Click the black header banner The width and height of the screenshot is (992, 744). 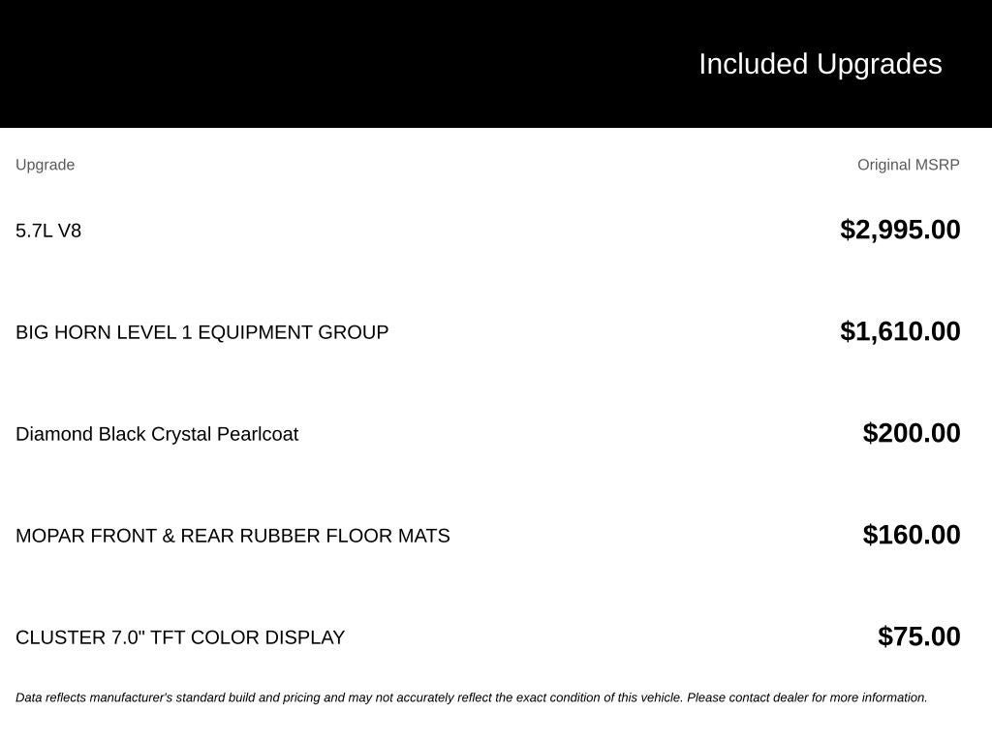[x=496, y=64]
